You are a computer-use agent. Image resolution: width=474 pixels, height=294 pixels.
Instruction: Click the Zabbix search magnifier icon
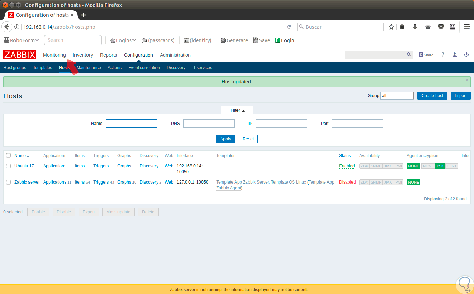[x=409, y=55]
